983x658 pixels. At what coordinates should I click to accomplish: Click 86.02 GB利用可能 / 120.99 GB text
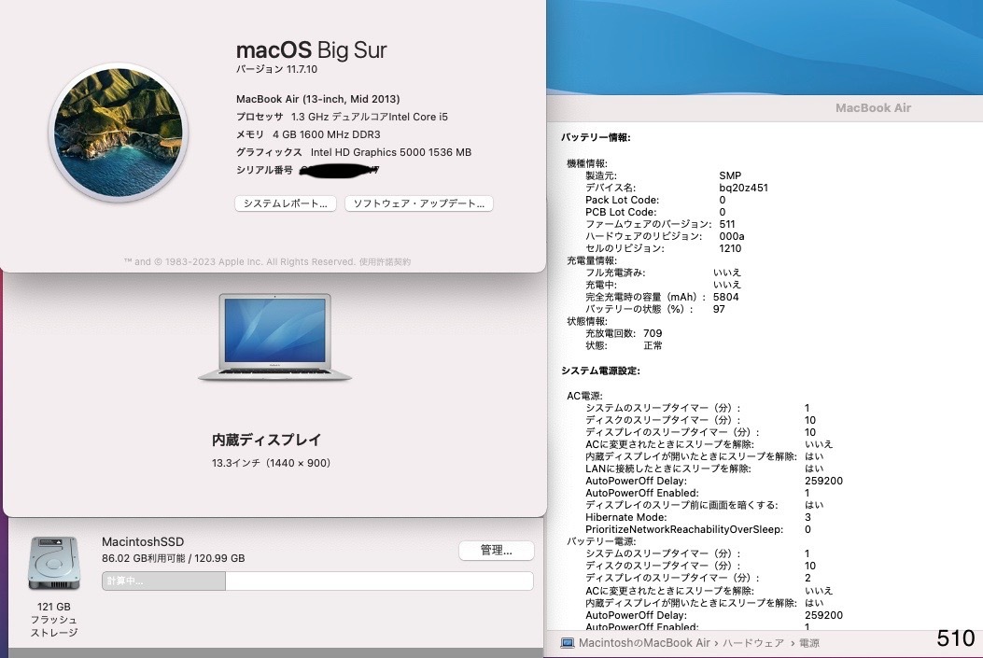[x=173, y=558]
